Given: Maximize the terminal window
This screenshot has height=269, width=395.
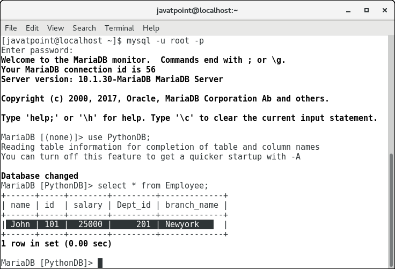Looking at the screenshot, I should coord(366,10).
